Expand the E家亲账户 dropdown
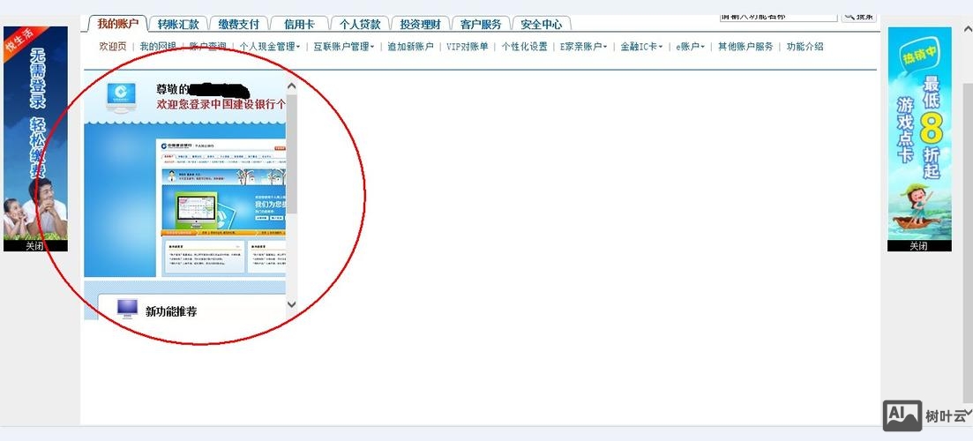973x441 pixels. 583,47
